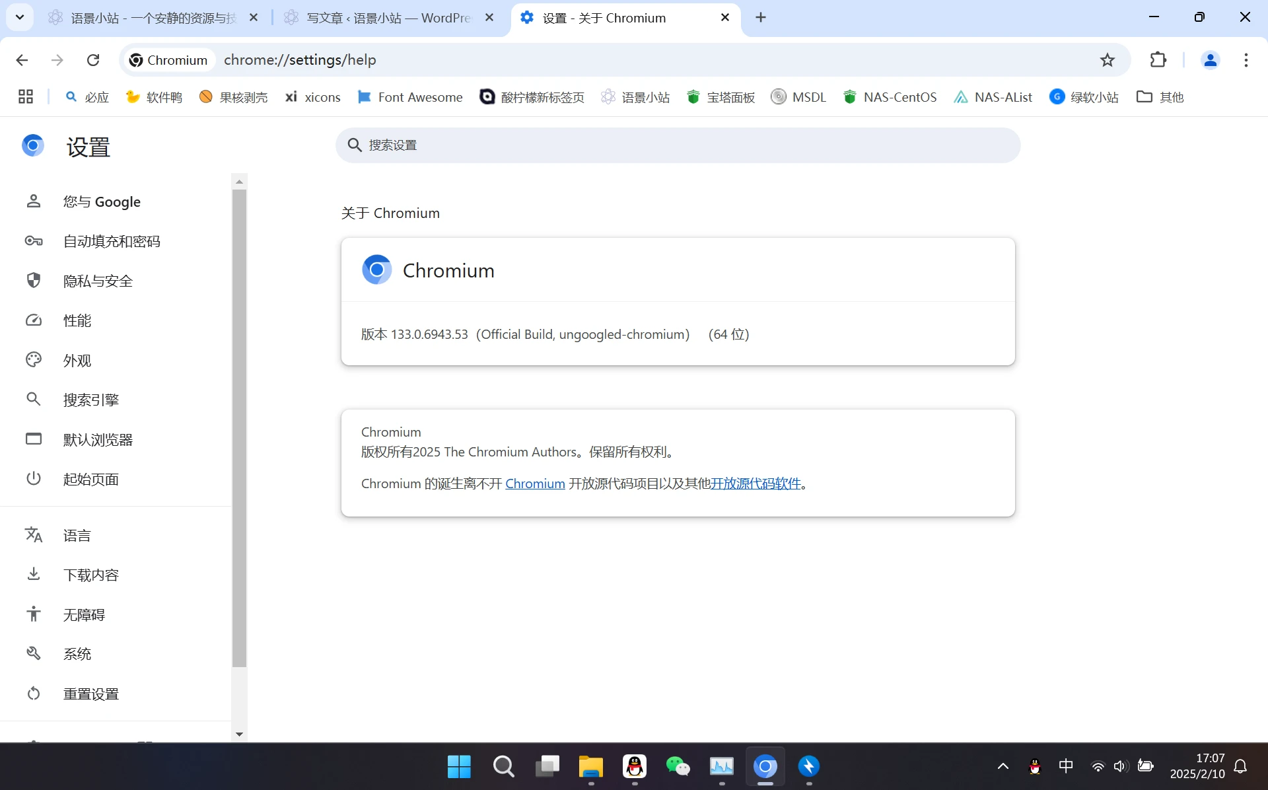Close the 语景小站 home tab
The width and height of the screenshot is (1268, 790).
tap(254, 18)
